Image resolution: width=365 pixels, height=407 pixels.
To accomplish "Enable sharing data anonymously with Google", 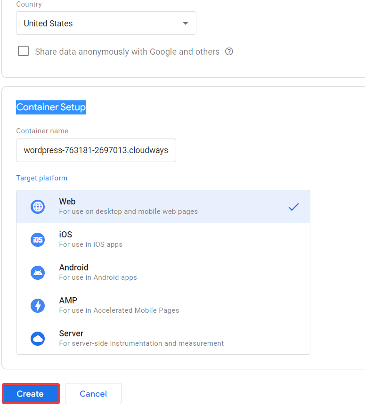I will click(x=23, y=51).
